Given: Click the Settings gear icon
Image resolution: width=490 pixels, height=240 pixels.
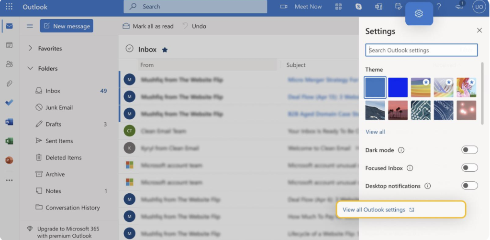Looking at the screenshot, I should coord(419,14).
